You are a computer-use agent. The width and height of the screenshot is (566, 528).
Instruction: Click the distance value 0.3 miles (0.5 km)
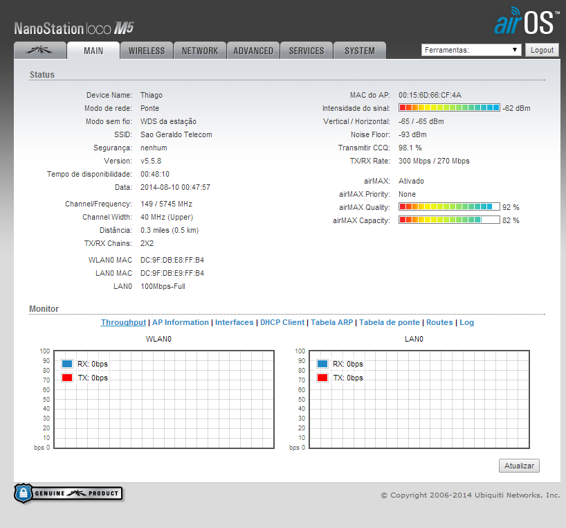point(170,230)
